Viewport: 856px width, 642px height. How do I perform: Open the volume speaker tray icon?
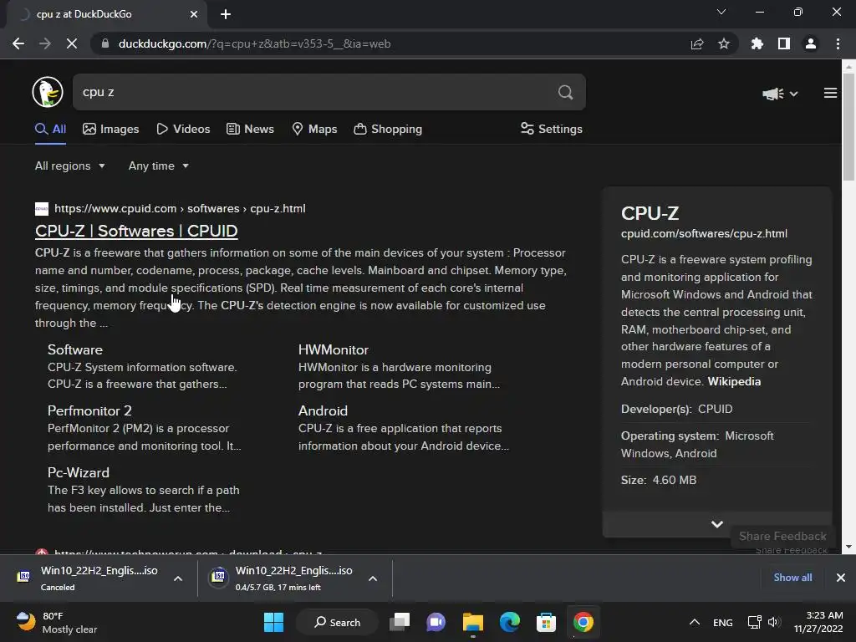pyautogui.click(x=775, y=622)
